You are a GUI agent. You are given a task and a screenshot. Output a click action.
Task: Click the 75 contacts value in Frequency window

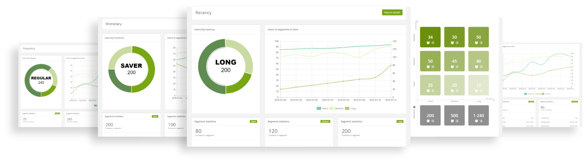coord(25,119)
